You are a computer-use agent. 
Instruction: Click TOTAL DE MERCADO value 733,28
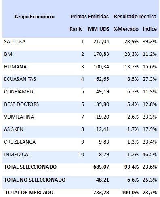click(x=101, y=193)
